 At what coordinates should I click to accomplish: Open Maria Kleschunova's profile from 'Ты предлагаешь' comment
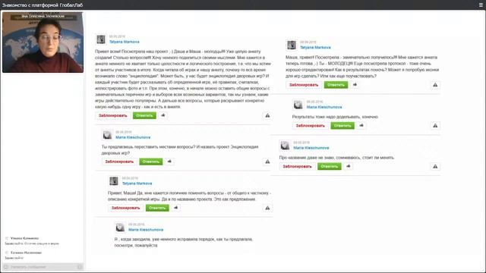[x=133, y=137]
